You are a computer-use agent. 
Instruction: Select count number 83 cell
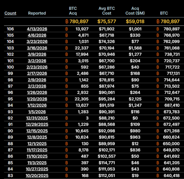[x=10, y=176]
